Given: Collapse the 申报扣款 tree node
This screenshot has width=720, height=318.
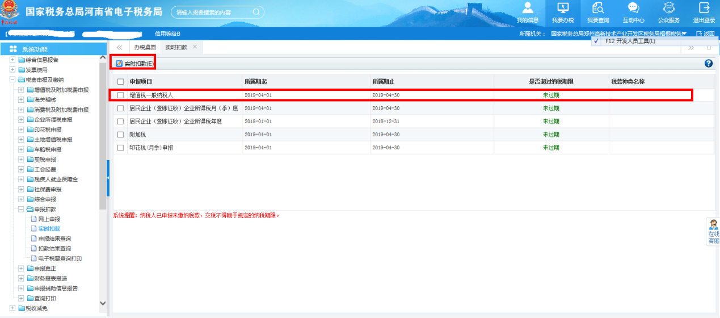Looking at the screenshot, I should (x=21, y=210).
